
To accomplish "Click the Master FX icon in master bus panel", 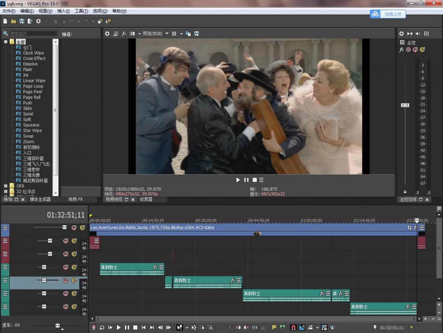I will (x=401, y=50).
